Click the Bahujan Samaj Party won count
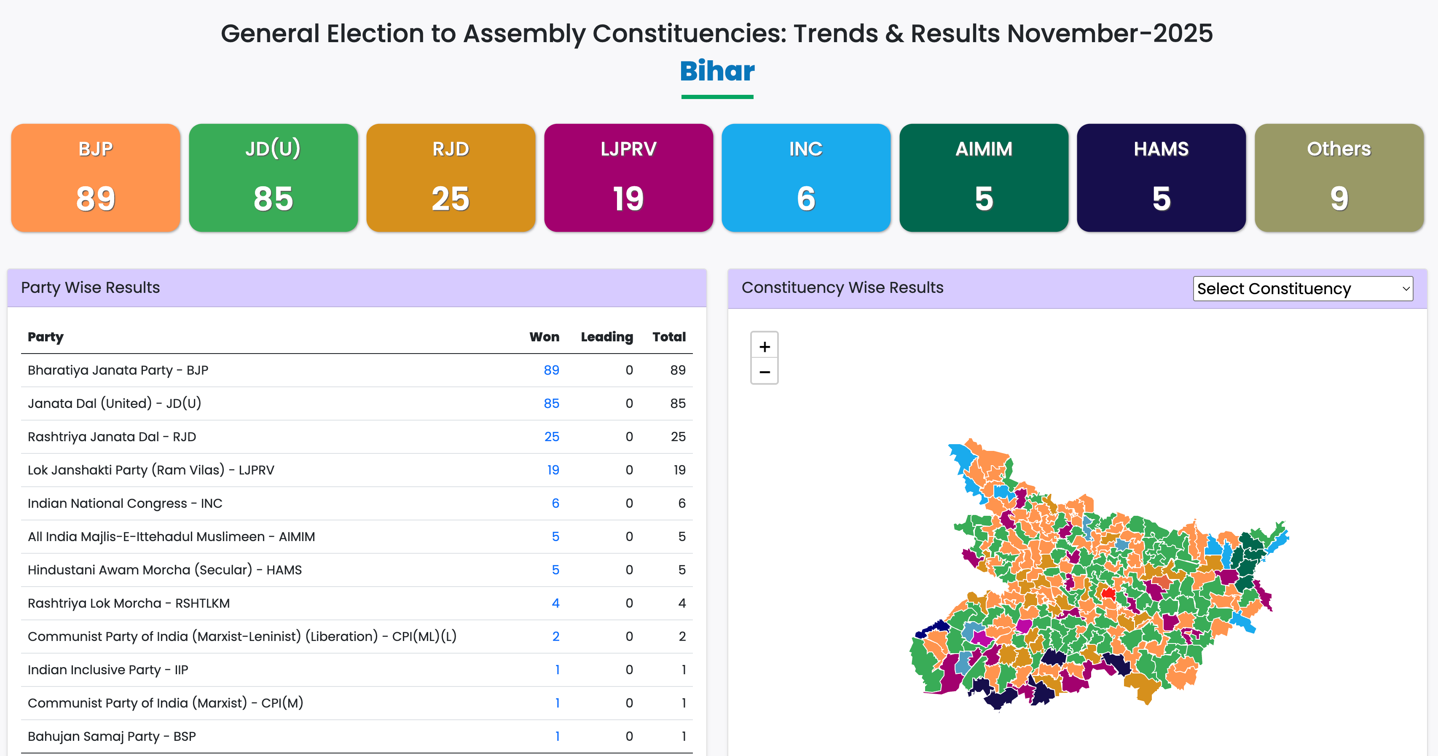 [x=557, y=737]
